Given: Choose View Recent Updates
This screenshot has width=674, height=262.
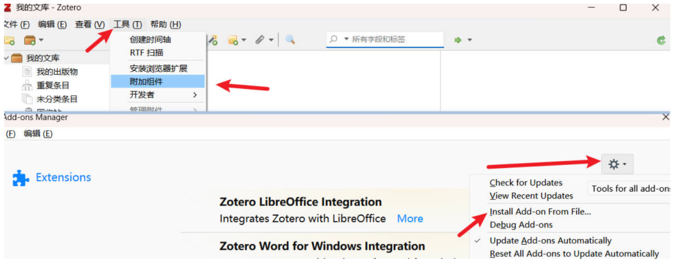Looking at the screenshot, I should click(x=531, y=196).
